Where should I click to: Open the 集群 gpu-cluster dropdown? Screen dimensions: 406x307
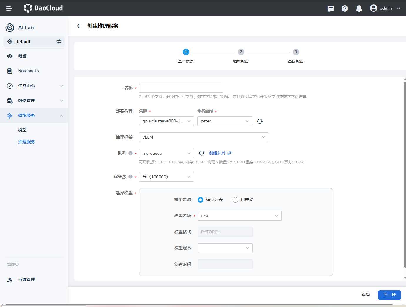pyautogui.click(x=166, y=121)
